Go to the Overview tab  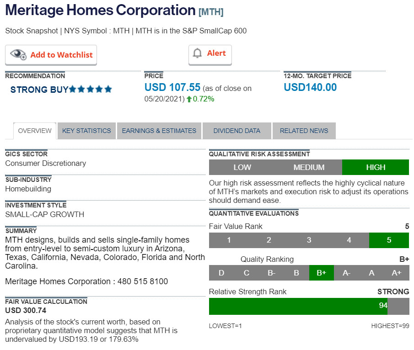35,131
